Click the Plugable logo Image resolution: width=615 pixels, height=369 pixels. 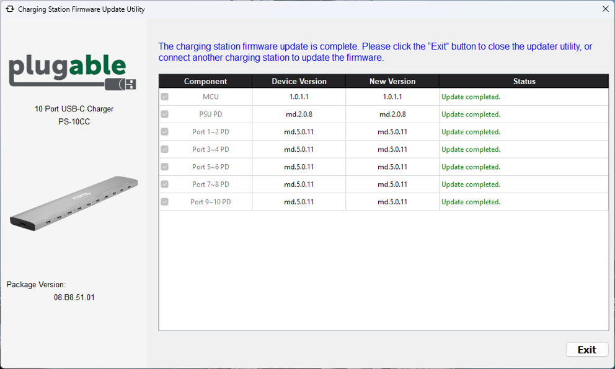pos(72,71)
